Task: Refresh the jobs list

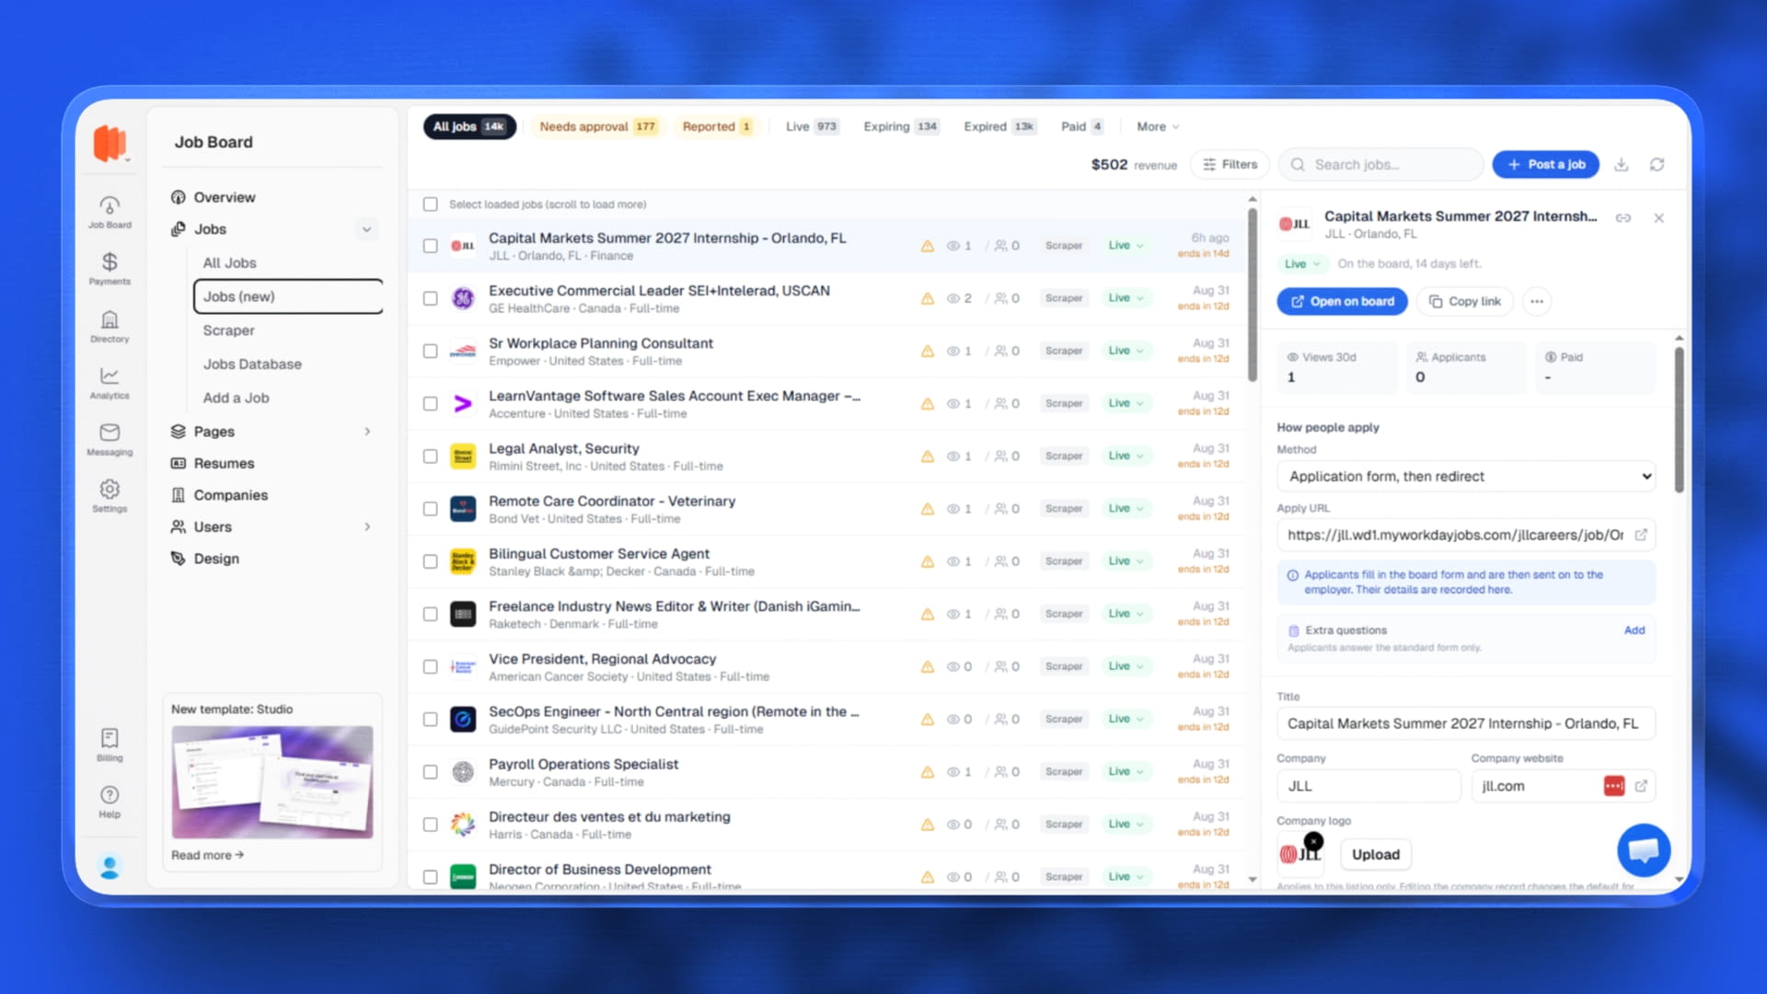Action: [x=1657, y=164]
